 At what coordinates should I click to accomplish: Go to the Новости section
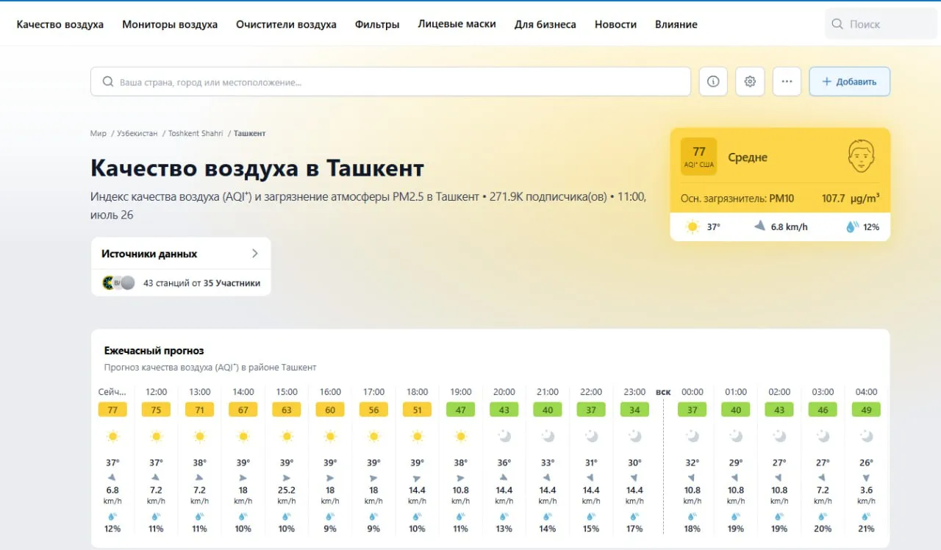(615, 24)
